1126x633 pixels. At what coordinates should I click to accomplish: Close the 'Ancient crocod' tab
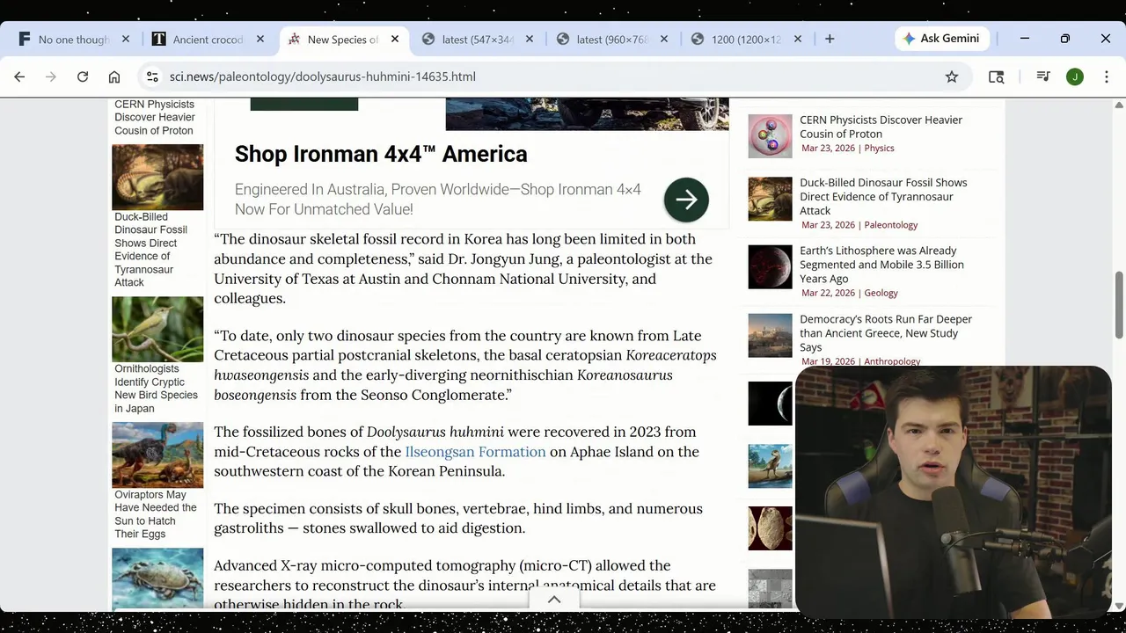tap(260, 39)
